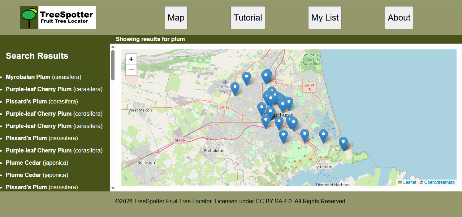462x217 pixels.
Task: Select the southernmost marker below Christchurch label
Action: pyautogui.click(x=283, y=137)
